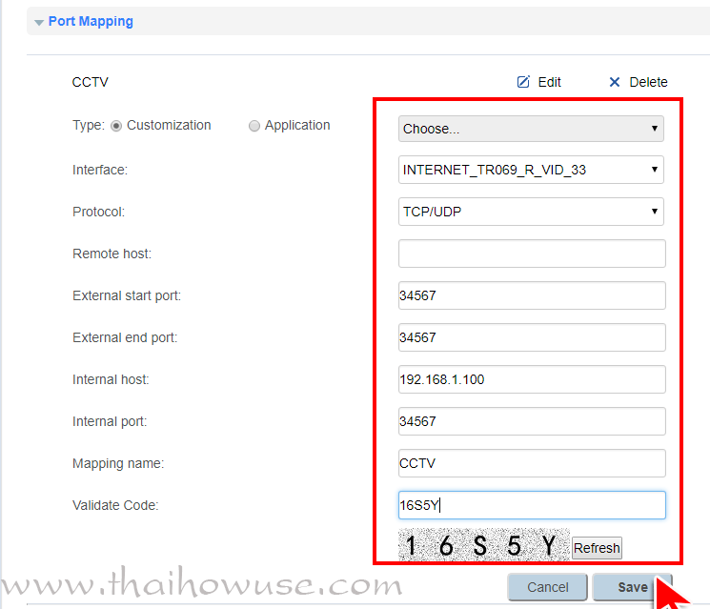Click the Refresh captcha button

[597, 548]
